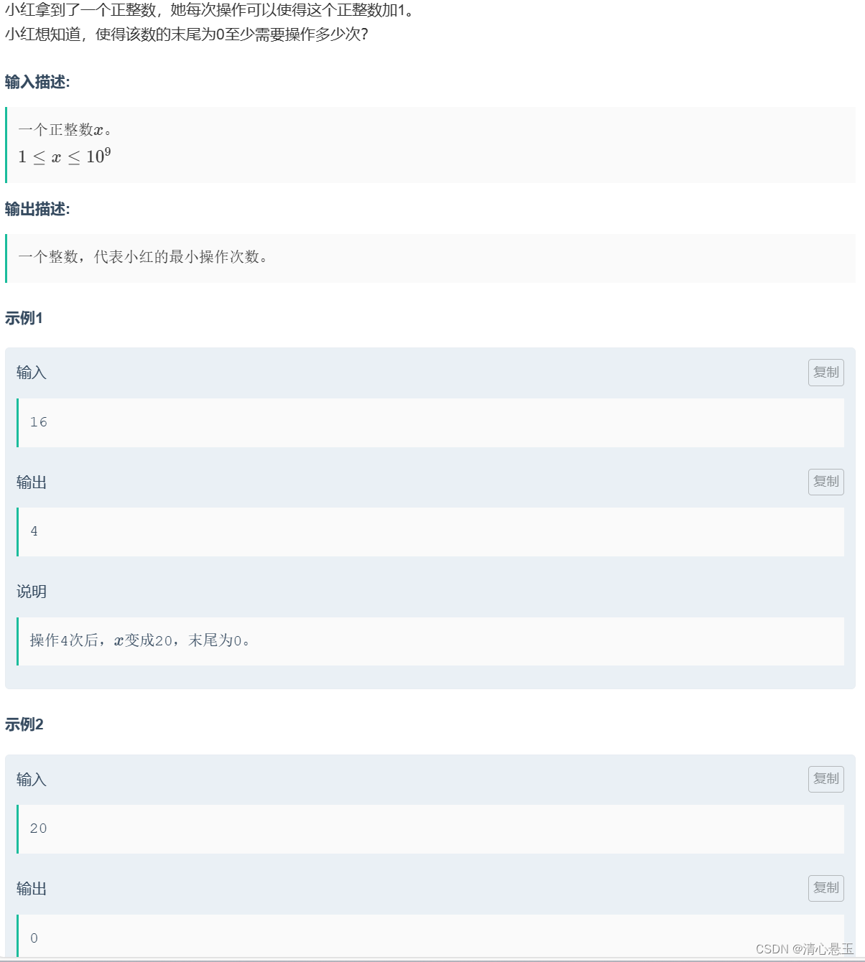This screenshot has height=962, width=865.
Task: Select the input value 16 in 示例1
Action: pos(39,422)
